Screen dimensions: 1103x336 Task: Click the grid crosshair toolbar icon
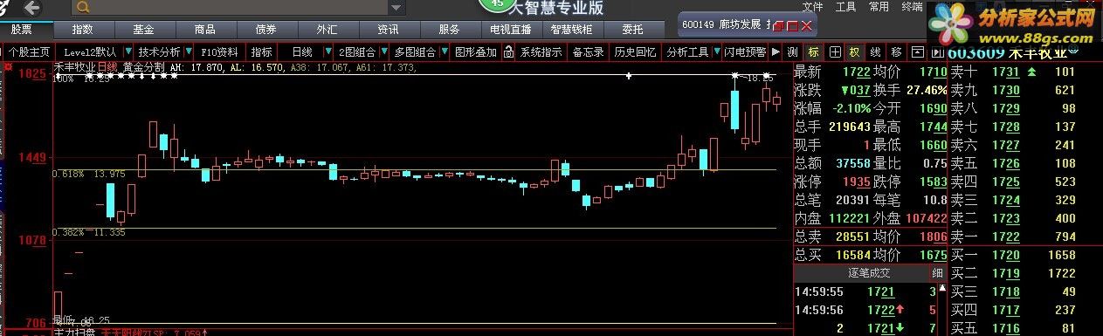[x=835, y=52]
